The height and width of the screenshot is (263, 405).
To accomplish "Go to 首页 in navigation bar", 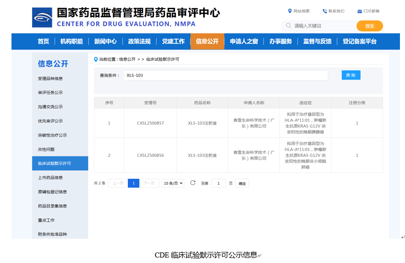I will point(43,41).
